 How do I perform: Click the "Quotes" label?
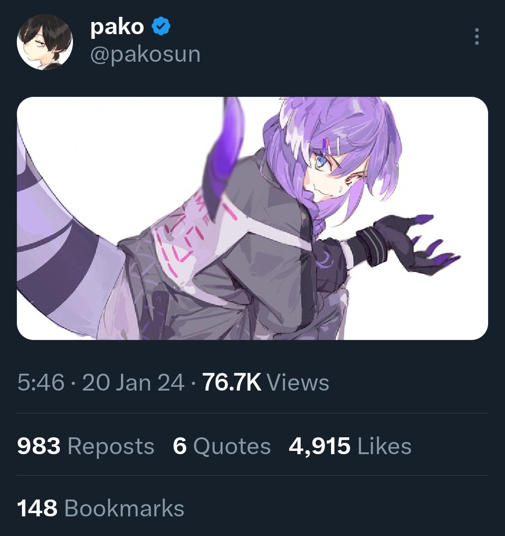tap(232, 446)
